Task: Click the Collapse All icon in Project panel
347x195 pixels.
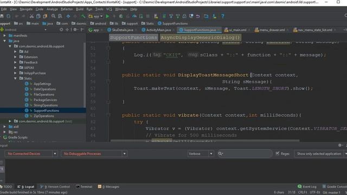Action: point(67,30)
